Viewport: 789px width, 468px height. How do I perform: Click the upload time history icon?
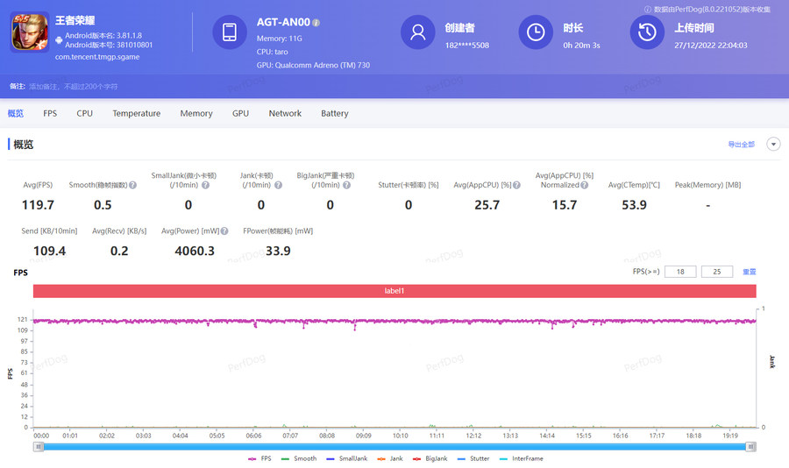[x=648, y=32]
